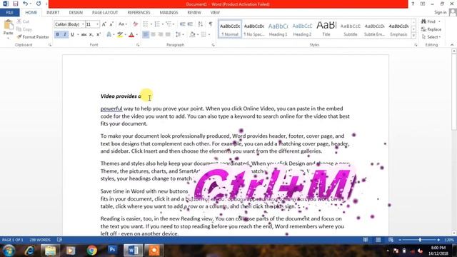The height and width of the screenshot is (257, 457).
Task: Open Google Chrome from the taskbar
Action: [92, 251]
